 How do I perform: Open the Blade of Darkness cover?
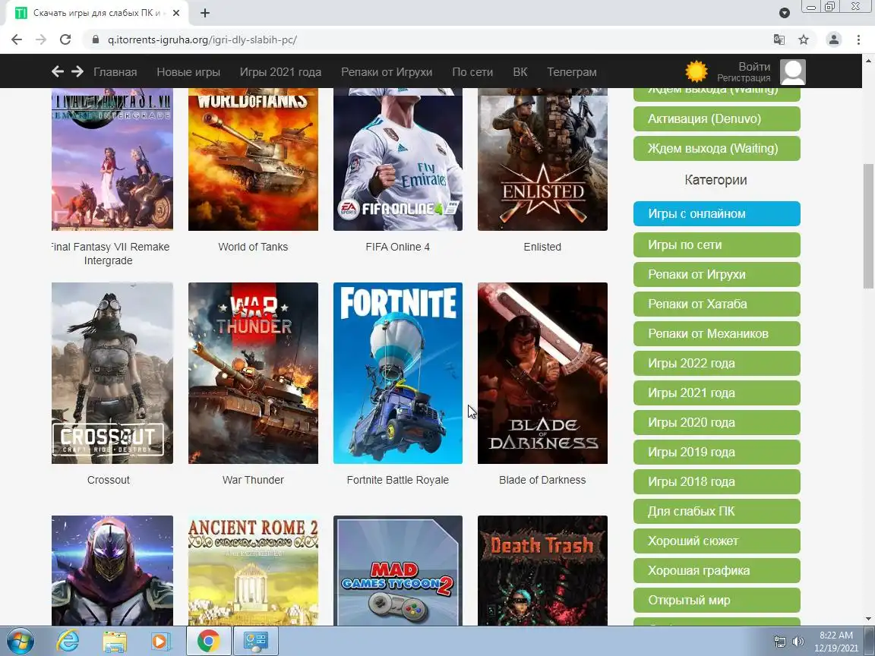[542, 374]
